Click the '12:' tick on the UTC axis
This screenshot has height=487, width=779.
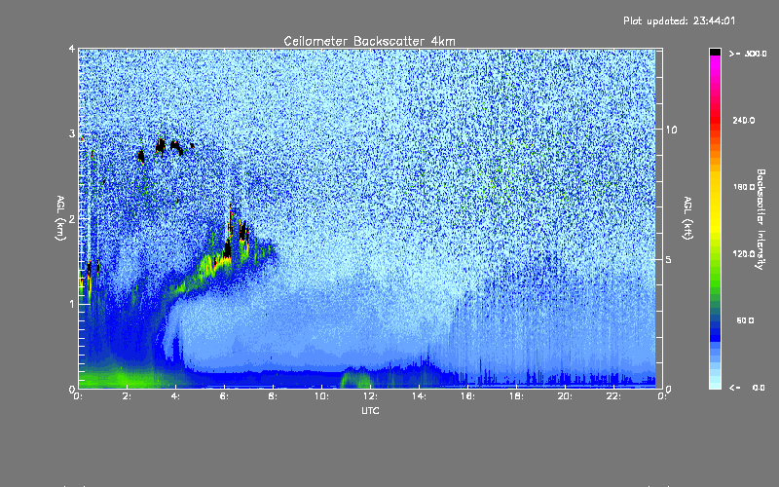pos(370,396)
